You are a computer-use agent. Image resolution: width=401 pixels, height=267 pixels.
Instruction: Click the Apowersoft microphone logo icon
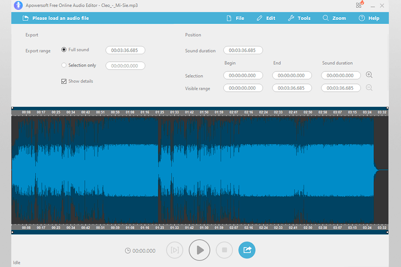[18, 5]
